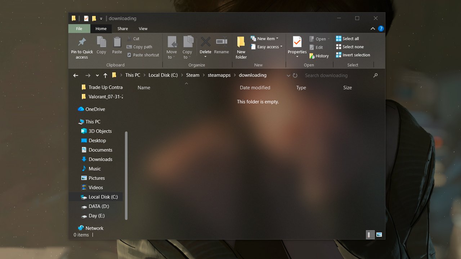Sort by Type column header
This screenshot has width=461, height=259.
(301, 87)
